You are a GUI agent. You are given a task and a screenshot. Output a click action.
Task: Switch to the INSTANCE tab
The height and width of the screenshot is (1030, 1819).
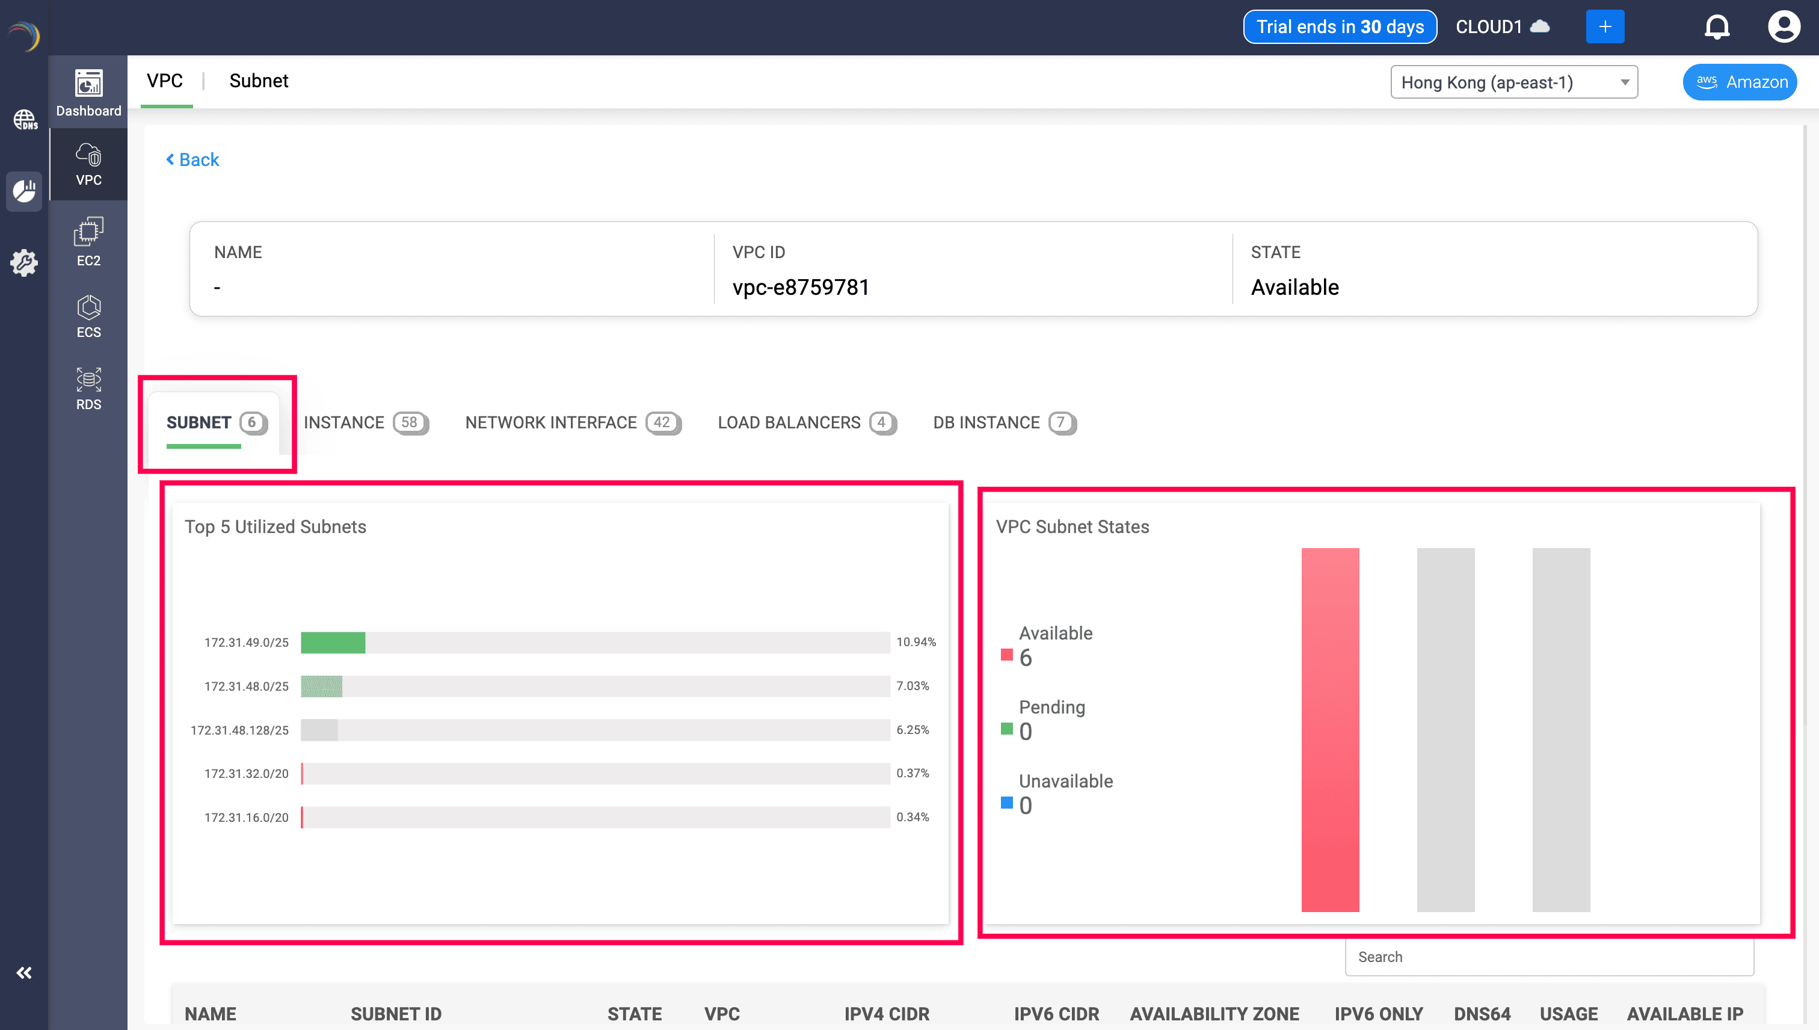346,422
